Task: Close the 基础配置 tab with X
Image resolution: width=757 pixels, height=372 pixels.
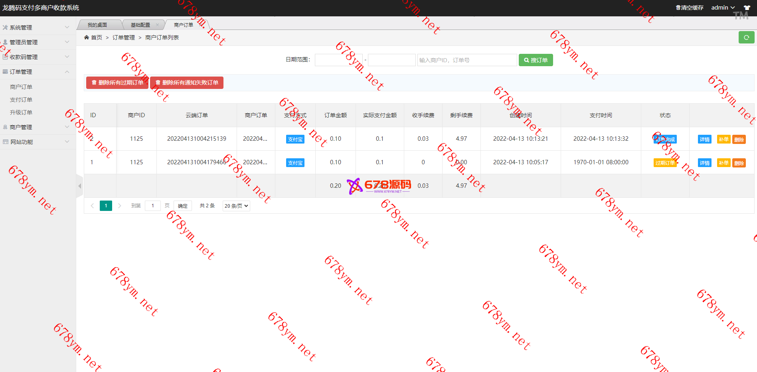Action: [x=157, y=25]
